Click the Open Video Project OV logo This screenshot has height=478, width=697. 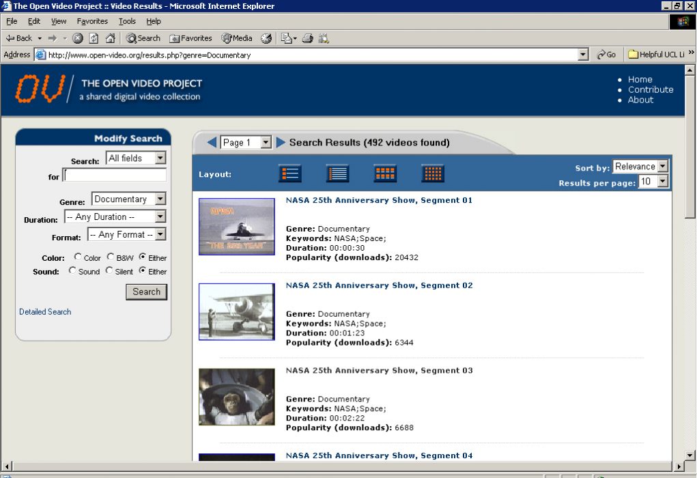(40, 89)
